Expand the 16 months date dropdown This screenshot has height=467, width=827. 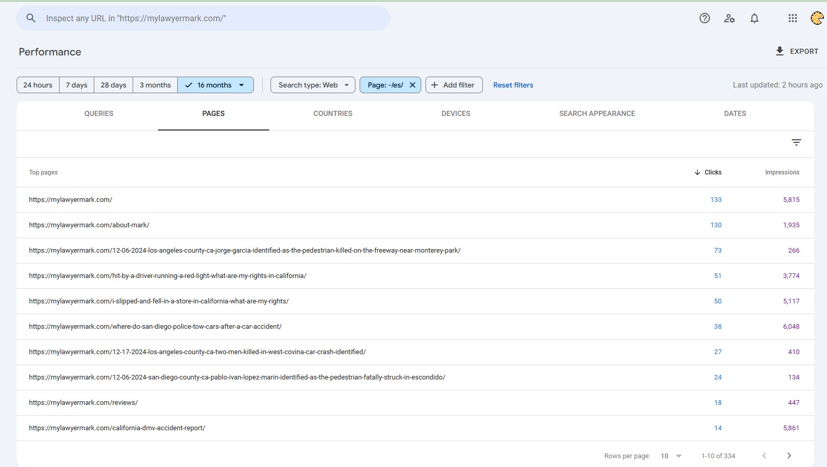241,85
